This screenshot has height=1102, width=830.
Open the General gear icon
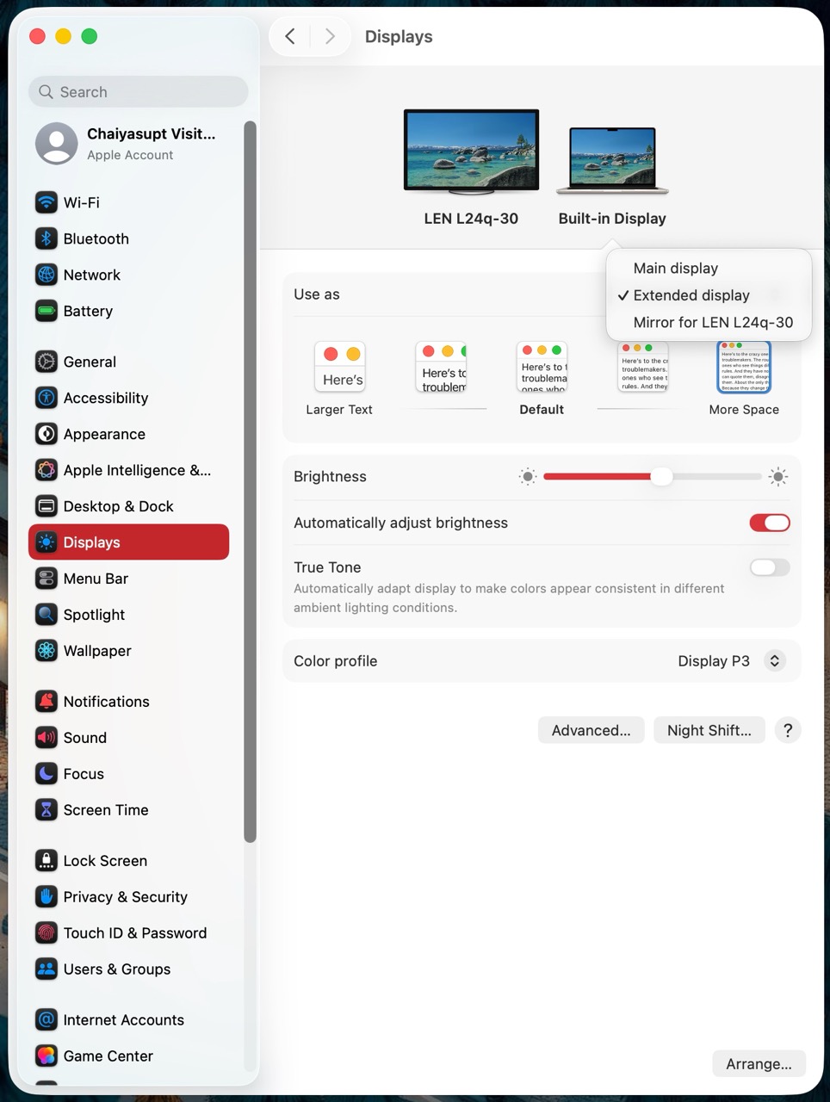46,362
